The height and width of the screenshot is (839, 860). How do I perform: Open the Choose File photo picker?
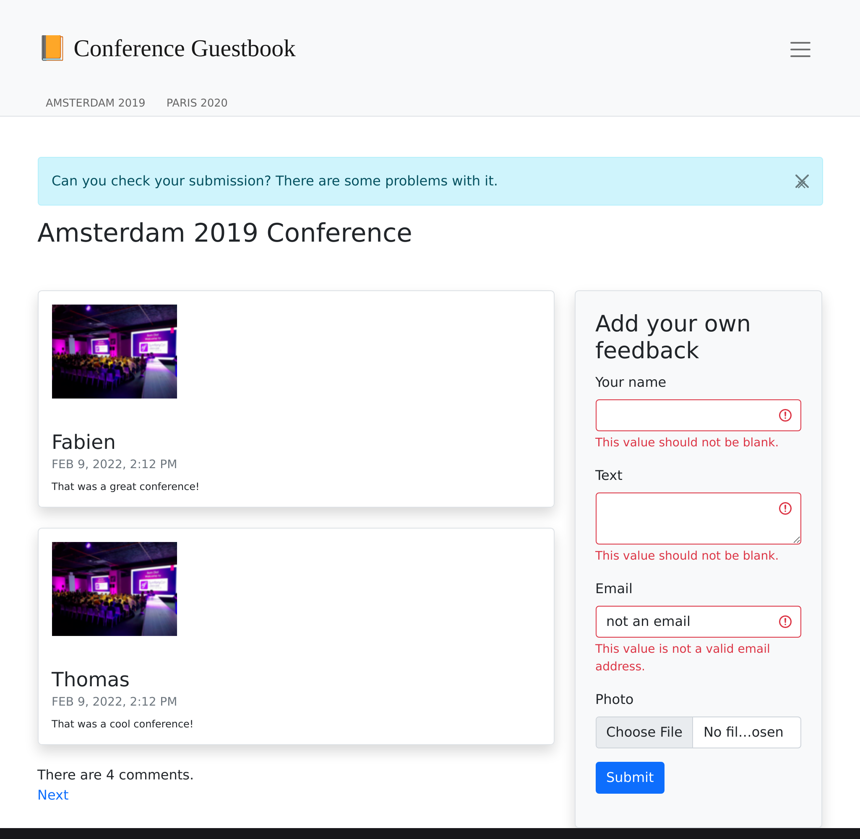pos(644,732)
